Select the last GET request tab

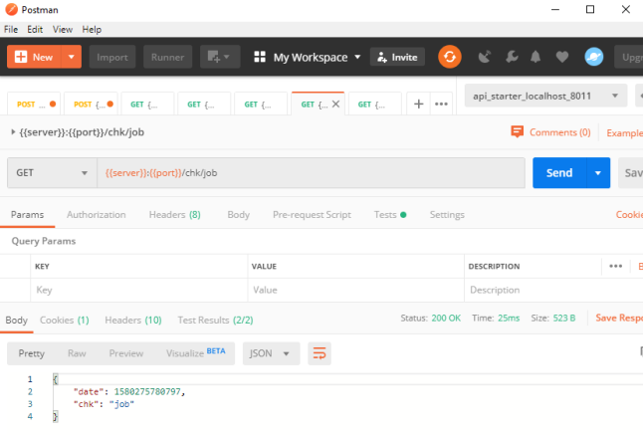coord(375,105)
